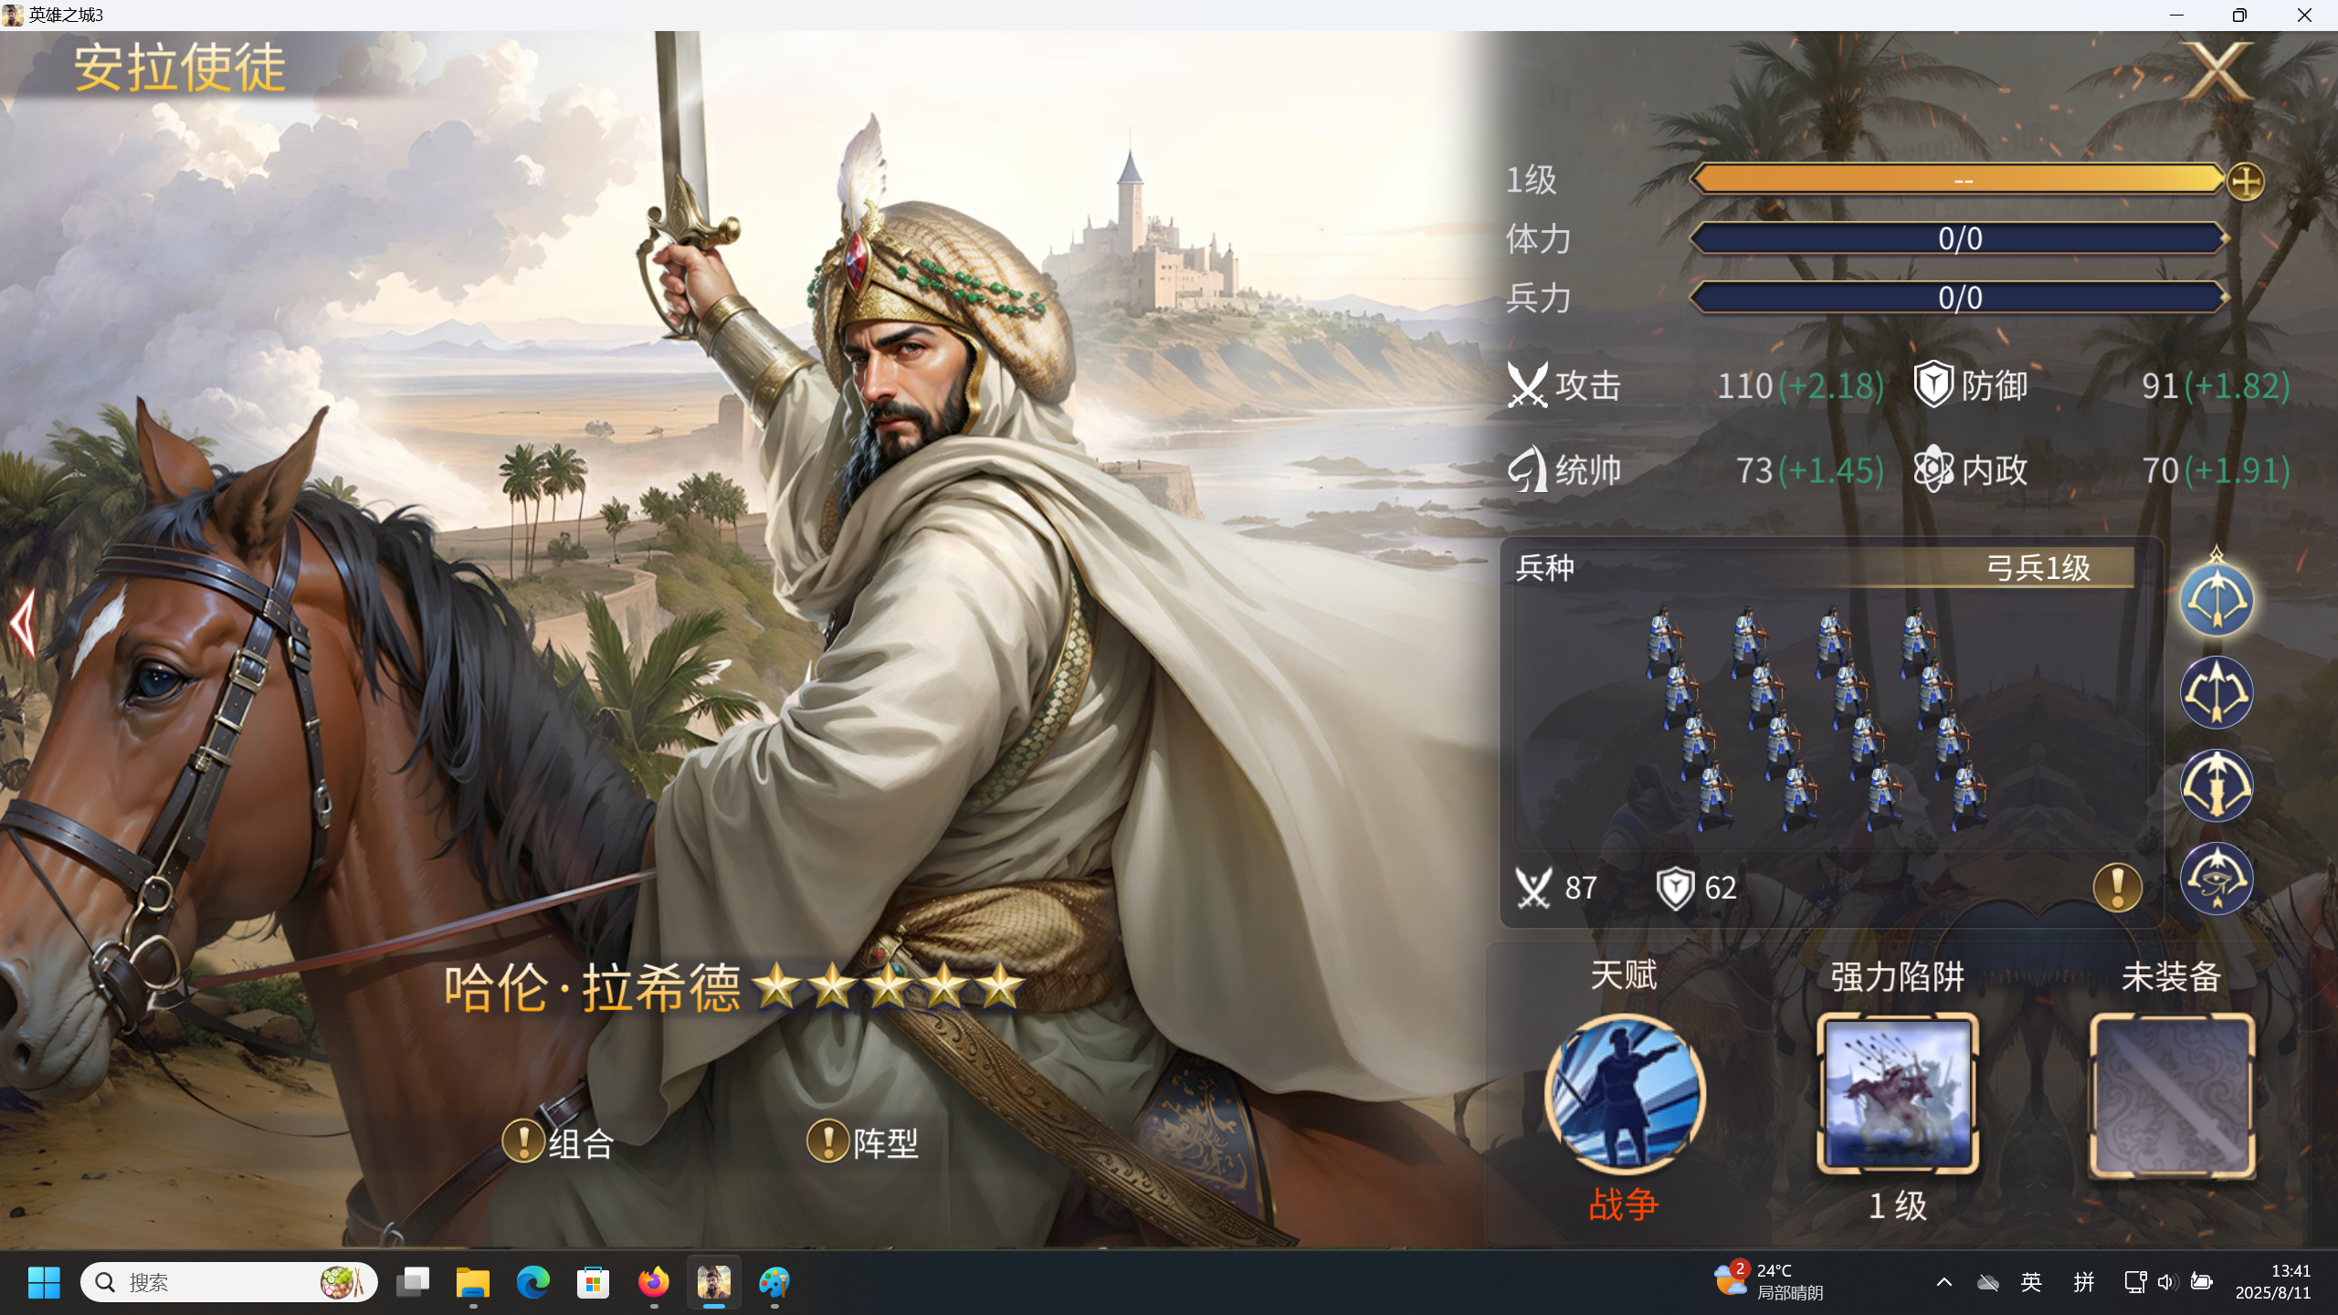Close the hero panel with the golden X
Viewport: 2338px width, 1315px height.
(2218, 71)
